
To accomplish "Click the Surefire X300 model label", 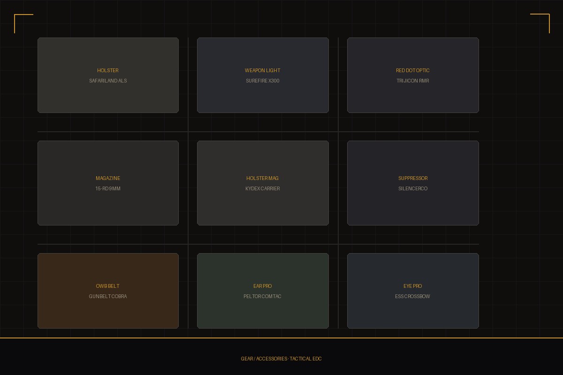I will point(263,81).
